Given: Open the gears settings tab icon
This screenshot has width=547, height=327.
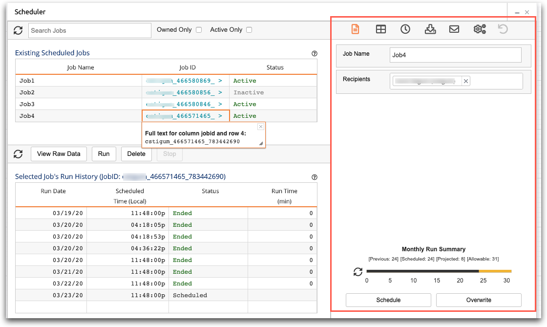Looking at the screenshot, I should tap(480, 29).
